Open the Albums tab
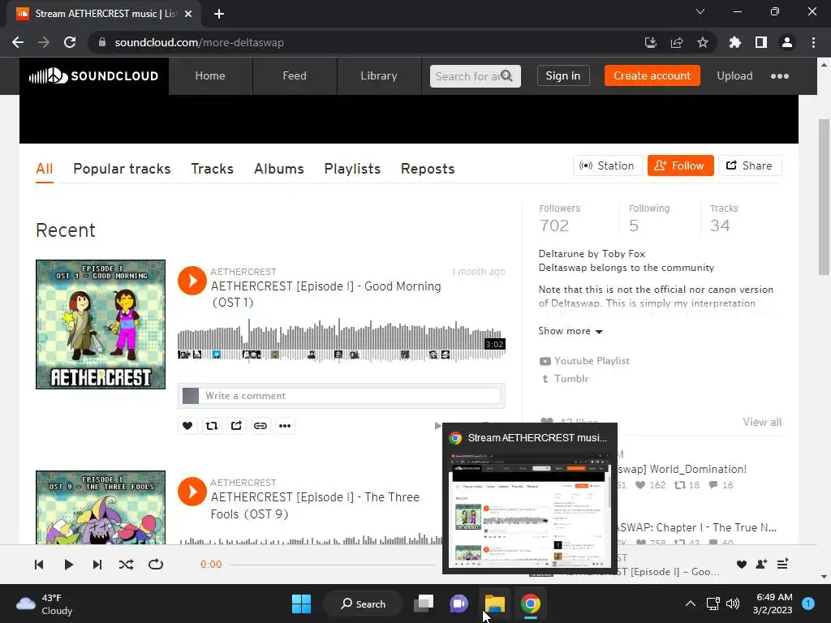 pos(279,169)
